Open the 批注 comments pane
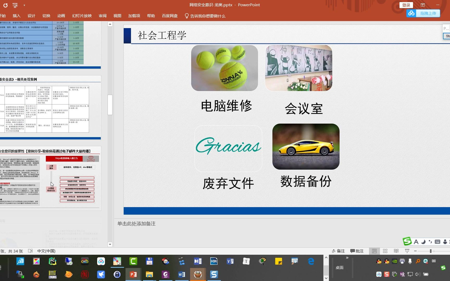 357,251
